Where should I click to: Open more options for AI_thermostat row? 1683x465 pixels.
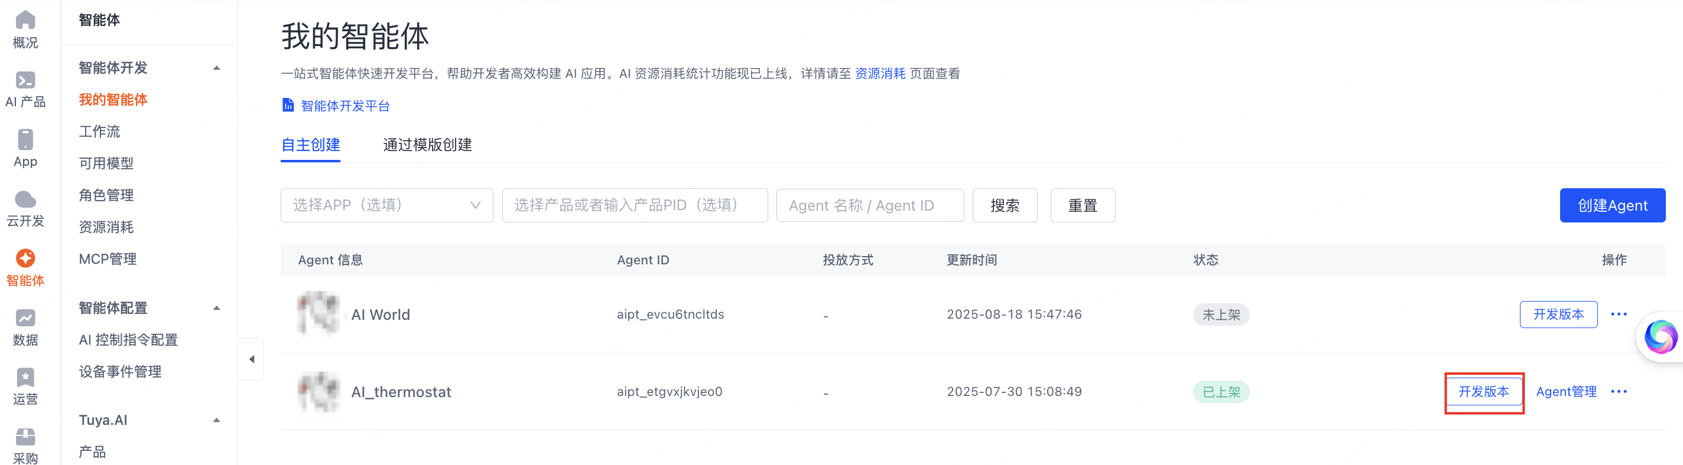(1619, 391)
